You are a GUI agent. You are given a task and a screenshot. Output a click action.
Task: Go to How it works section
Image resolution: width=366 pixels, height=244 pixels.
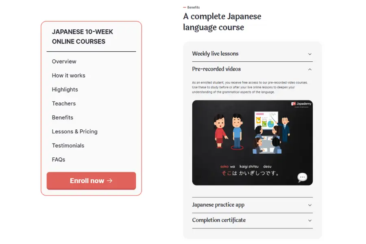coord(68,75)
